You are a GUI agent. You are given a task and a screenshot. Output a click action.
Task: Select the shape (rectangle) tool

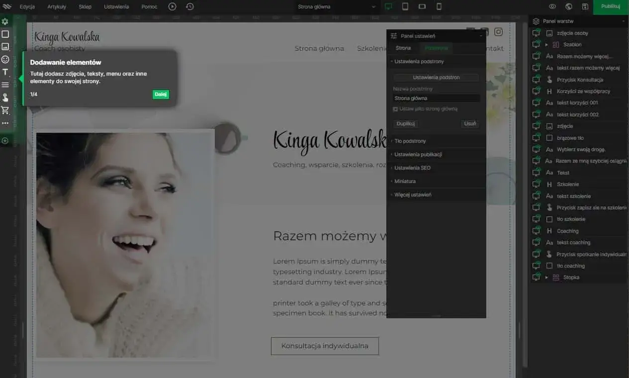tap(5, 34)
